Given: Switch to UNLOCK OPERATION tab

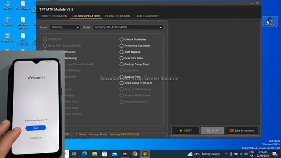Looking at the screenshot, I should pos(86,16).
